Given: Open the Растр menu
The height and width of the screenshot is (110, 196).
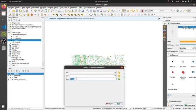Looking at the screenshot, I should point(56,8).
